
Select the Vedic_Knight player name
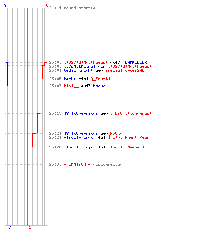coord(78,70)
